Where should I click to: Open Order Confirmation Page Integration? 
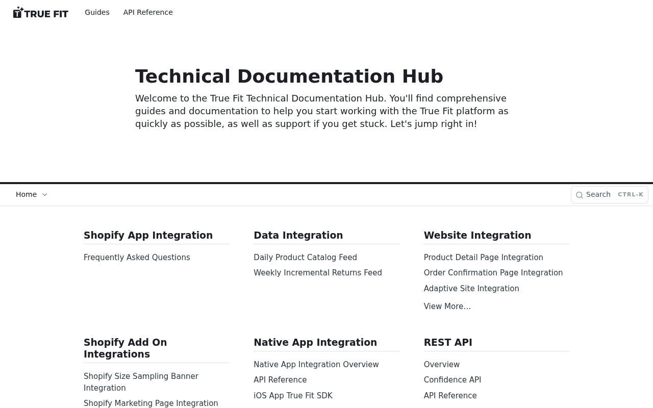click(x=493, y=273)
